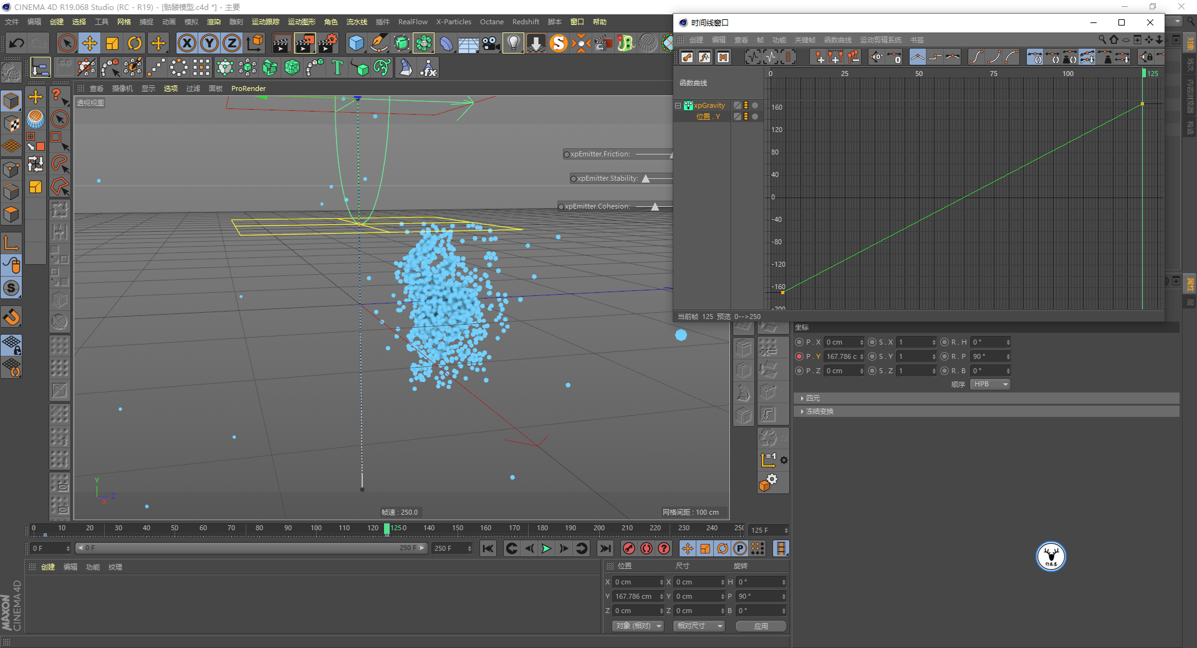Toggle autokeying button

coord(647,548)
